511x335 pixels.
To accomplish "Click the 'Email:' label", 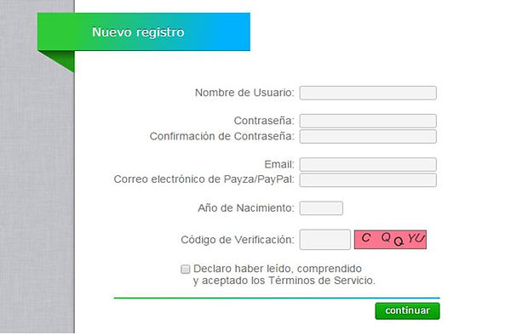I will [279, 164].
